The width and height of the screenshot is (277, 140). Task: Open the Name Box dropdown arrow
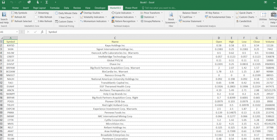coord(17,32)
